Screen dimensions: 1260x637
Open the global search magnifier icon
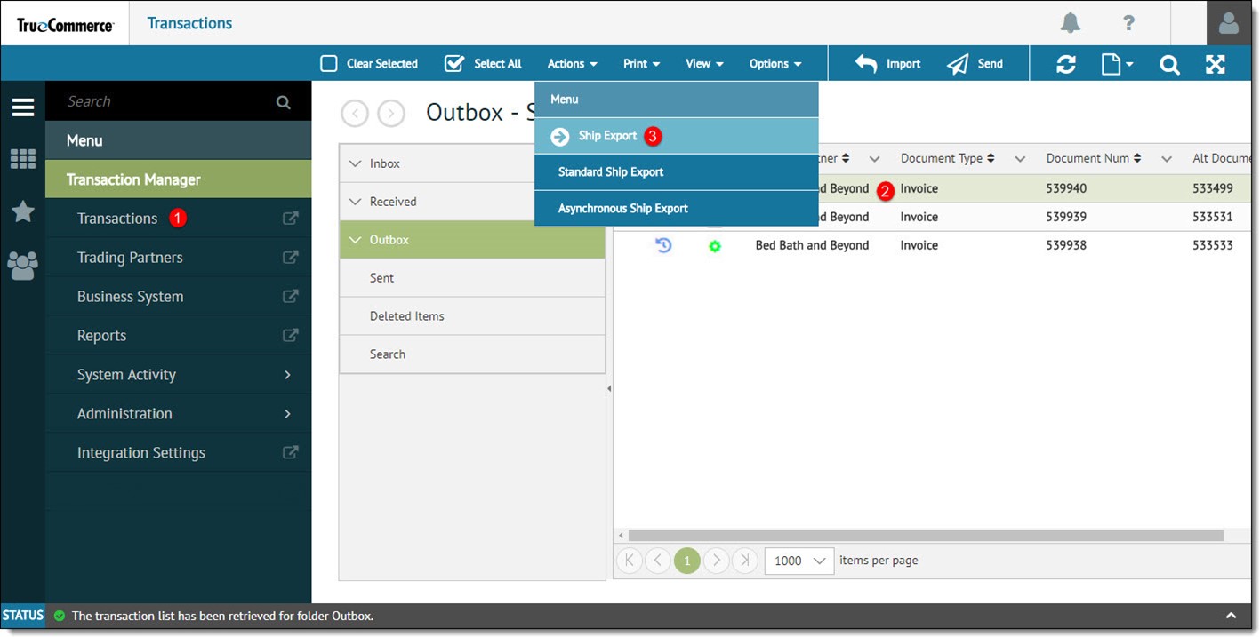click(x=1168, y=63)
